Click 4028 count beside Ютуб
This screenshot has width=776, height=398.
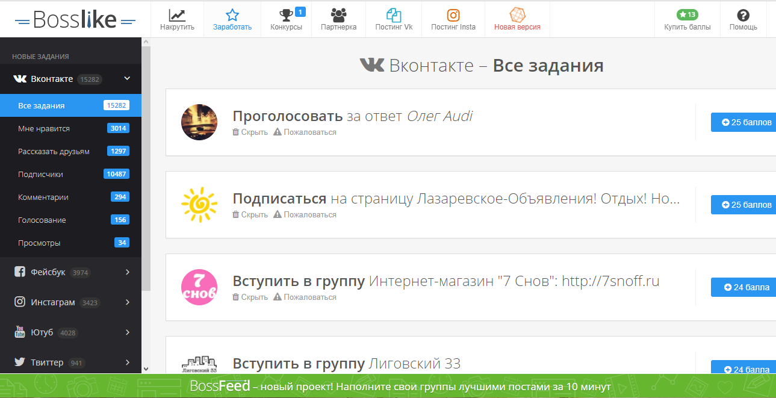pyautogui.click(x=69, y=333)
